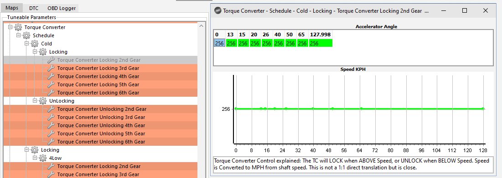This screenshot has height=178, width=502.
Task: Click the wrench icon for Locking 3rd Gear
Action: 51,68
